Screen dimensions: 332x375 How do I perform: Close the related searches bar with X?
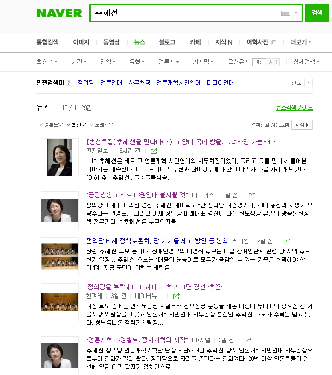pyautogui.click(x=309, y=83)
